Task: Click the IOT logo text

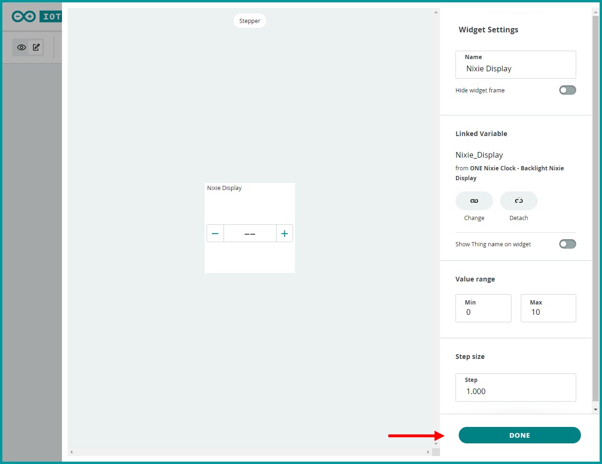Action: point(52,16)
